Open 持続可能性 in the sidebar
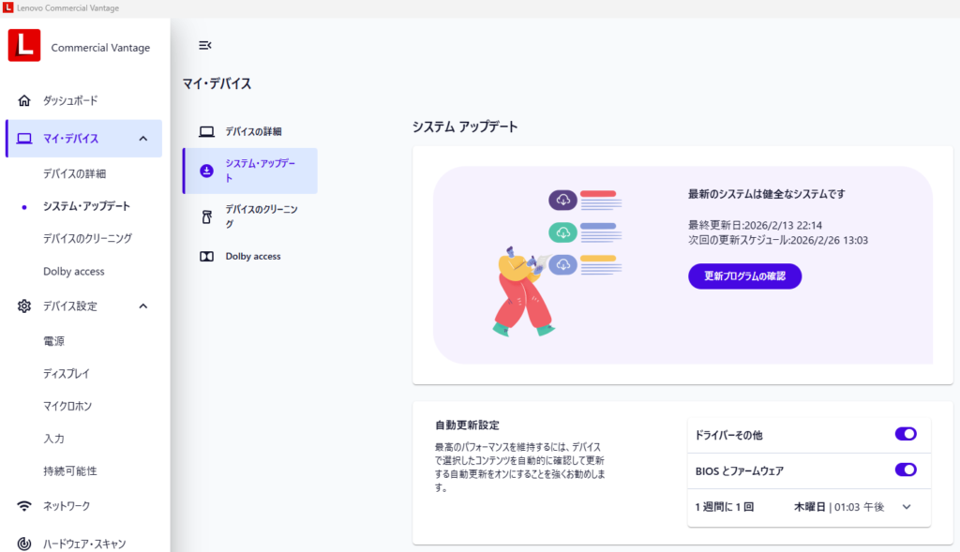The width and height of the screenshot is (960, 552). (x=69, y=470)
